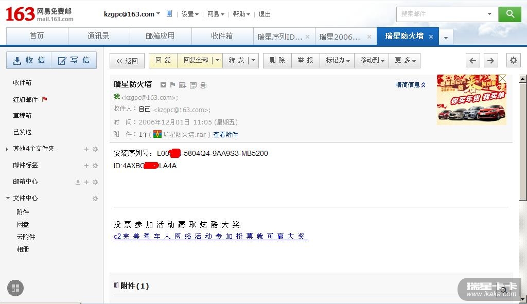The height and width of the screenshot is (304, 527).
Task: Switch to the 瑞星序列ID... tab
Action: [x=280, y=37]
